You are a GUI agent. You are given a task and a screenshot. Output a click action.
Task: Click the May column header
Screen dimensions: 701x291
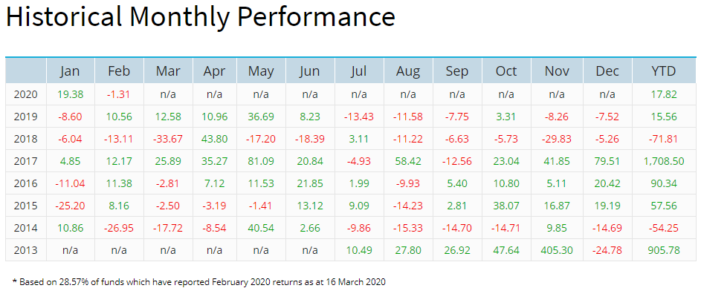point(261,71)
